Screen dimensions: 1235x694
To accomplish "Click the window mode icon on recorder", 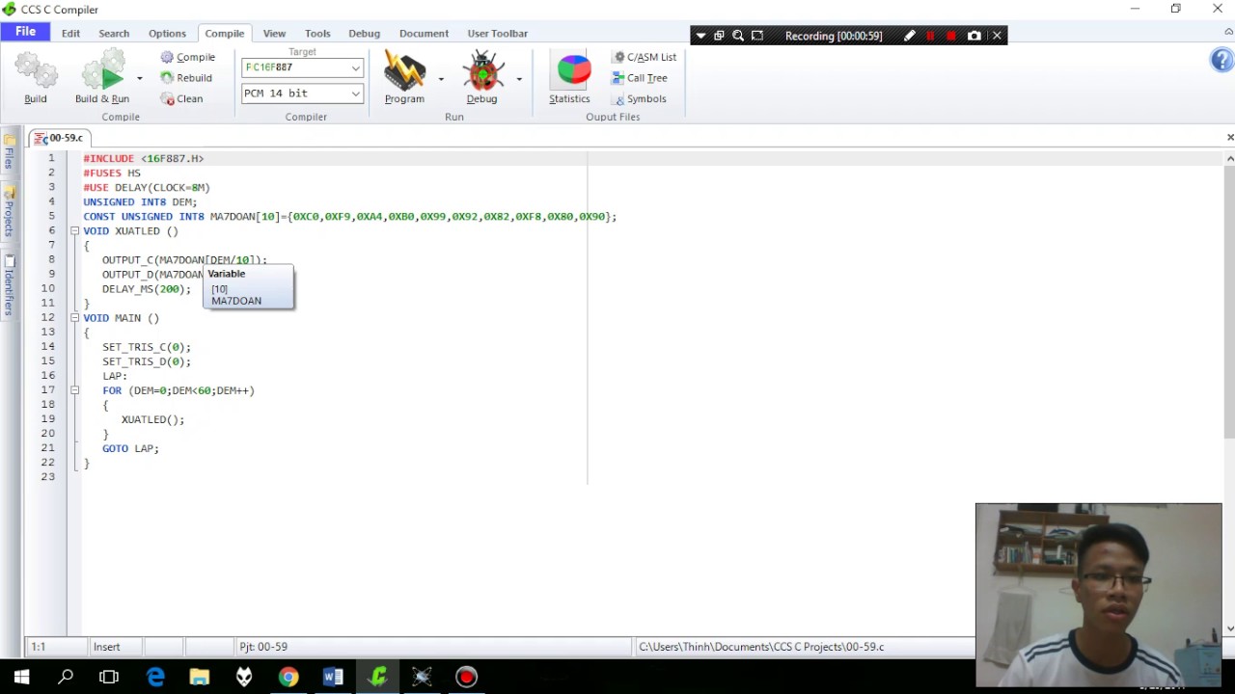I will [x=719, y=36].
